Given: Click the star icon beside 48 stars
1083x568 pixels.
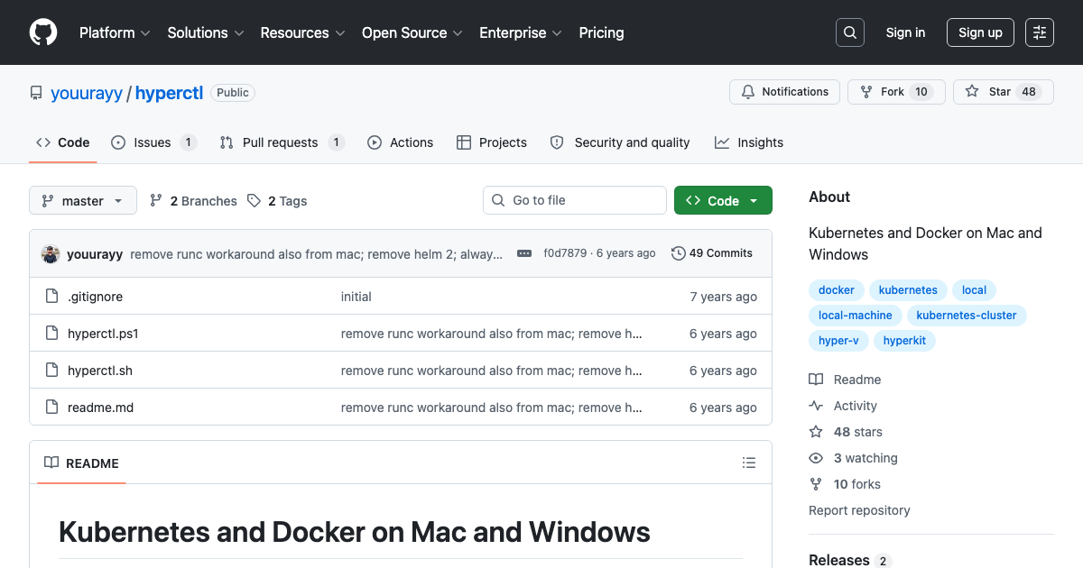Looking at the screenshot, I should 816,432.
